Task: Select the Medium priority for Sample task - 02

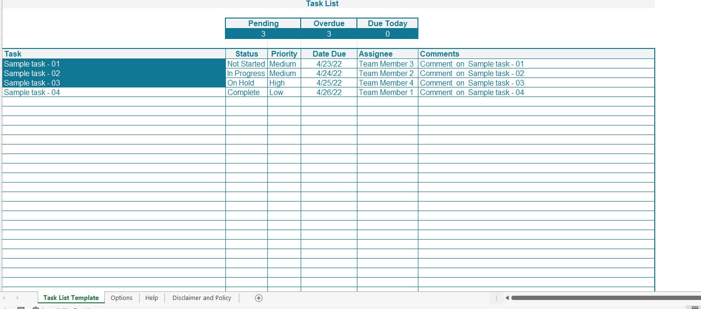Action: [x=284, y=73]
